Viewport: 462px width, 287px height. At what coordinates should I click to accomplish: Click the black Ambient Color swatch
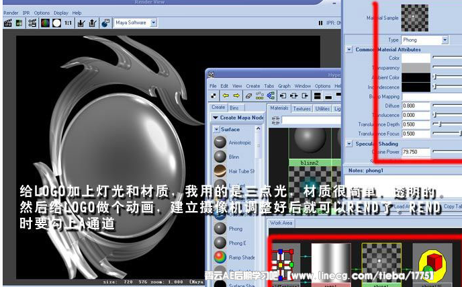416,77
